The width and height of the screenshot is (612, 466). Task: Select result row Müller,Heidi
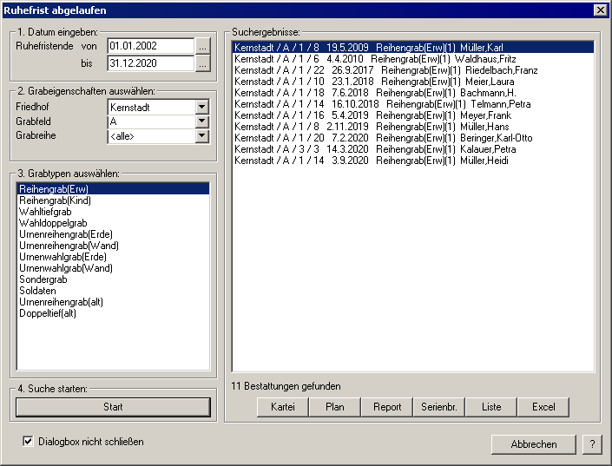pyautogui.click(x=413, y=161)
